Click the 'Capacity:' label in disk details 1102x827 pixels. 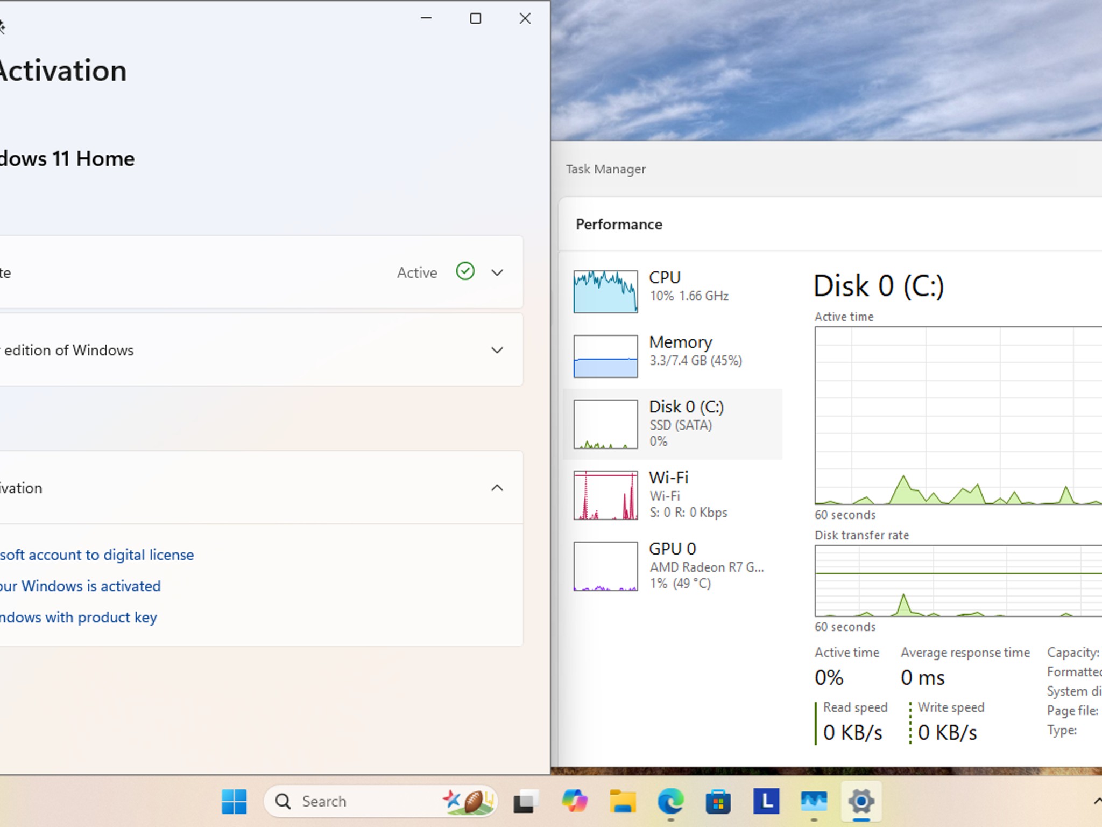(x=1073, y=653)
